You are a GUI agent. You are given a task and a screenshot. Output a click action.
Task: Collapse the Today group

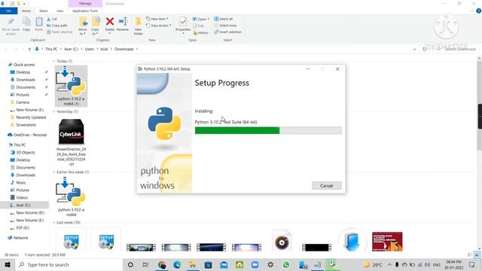(x=53, y=61)
